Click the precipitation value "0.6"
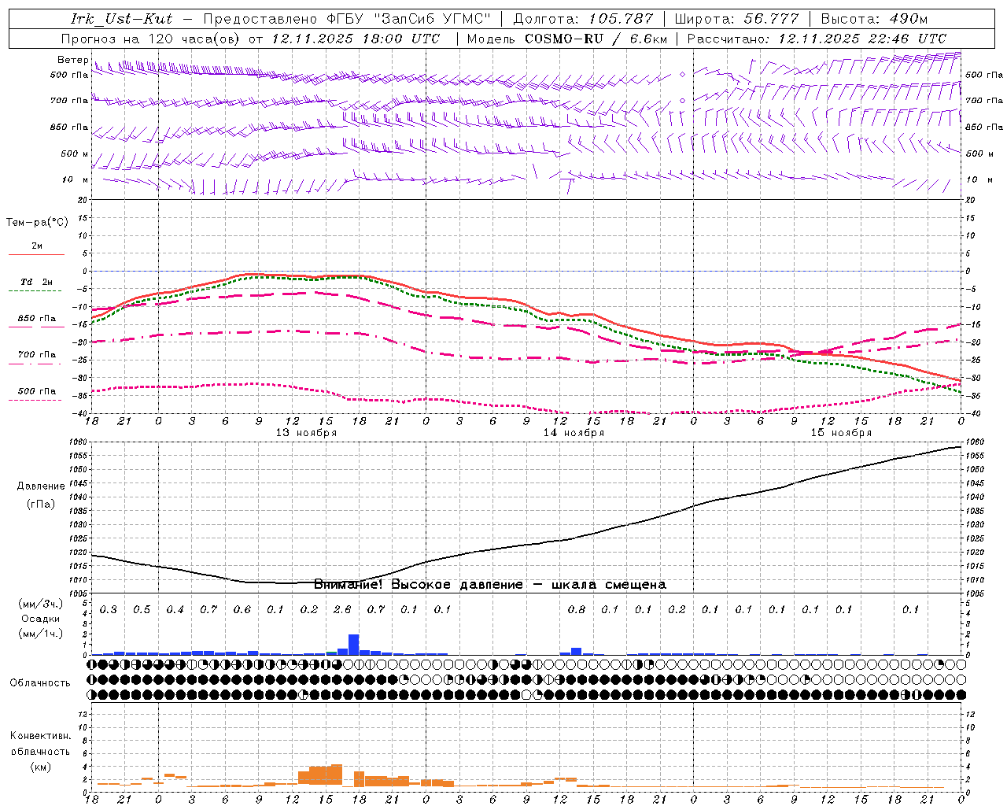Viewport: 1007px width, 806px height. click(x=242, y=610)
